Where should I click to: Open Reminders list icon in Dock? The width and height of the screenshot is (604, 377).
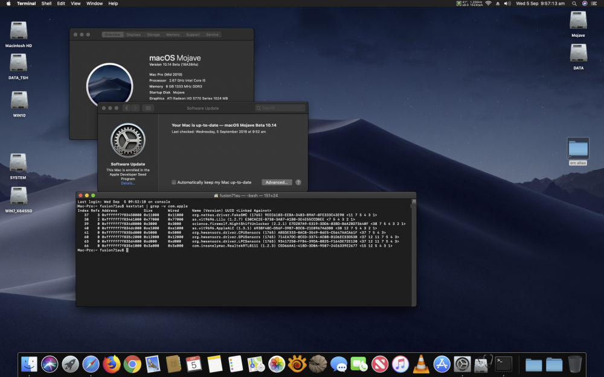(x=235, y=364)
